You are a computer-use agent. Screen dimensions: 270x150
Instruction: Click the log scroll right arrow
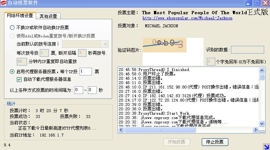point(255,130)
